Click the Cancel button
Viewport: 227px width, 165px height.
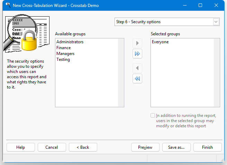pos(52,147)
